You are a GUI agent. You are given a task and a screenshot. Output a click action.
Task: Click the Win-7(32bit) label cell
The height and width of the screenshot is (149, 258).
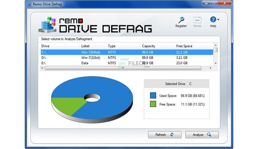point(91,58)
